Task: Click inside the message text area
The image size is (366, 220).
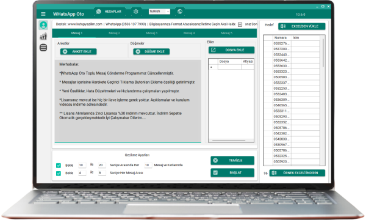Action: [128, 101]
